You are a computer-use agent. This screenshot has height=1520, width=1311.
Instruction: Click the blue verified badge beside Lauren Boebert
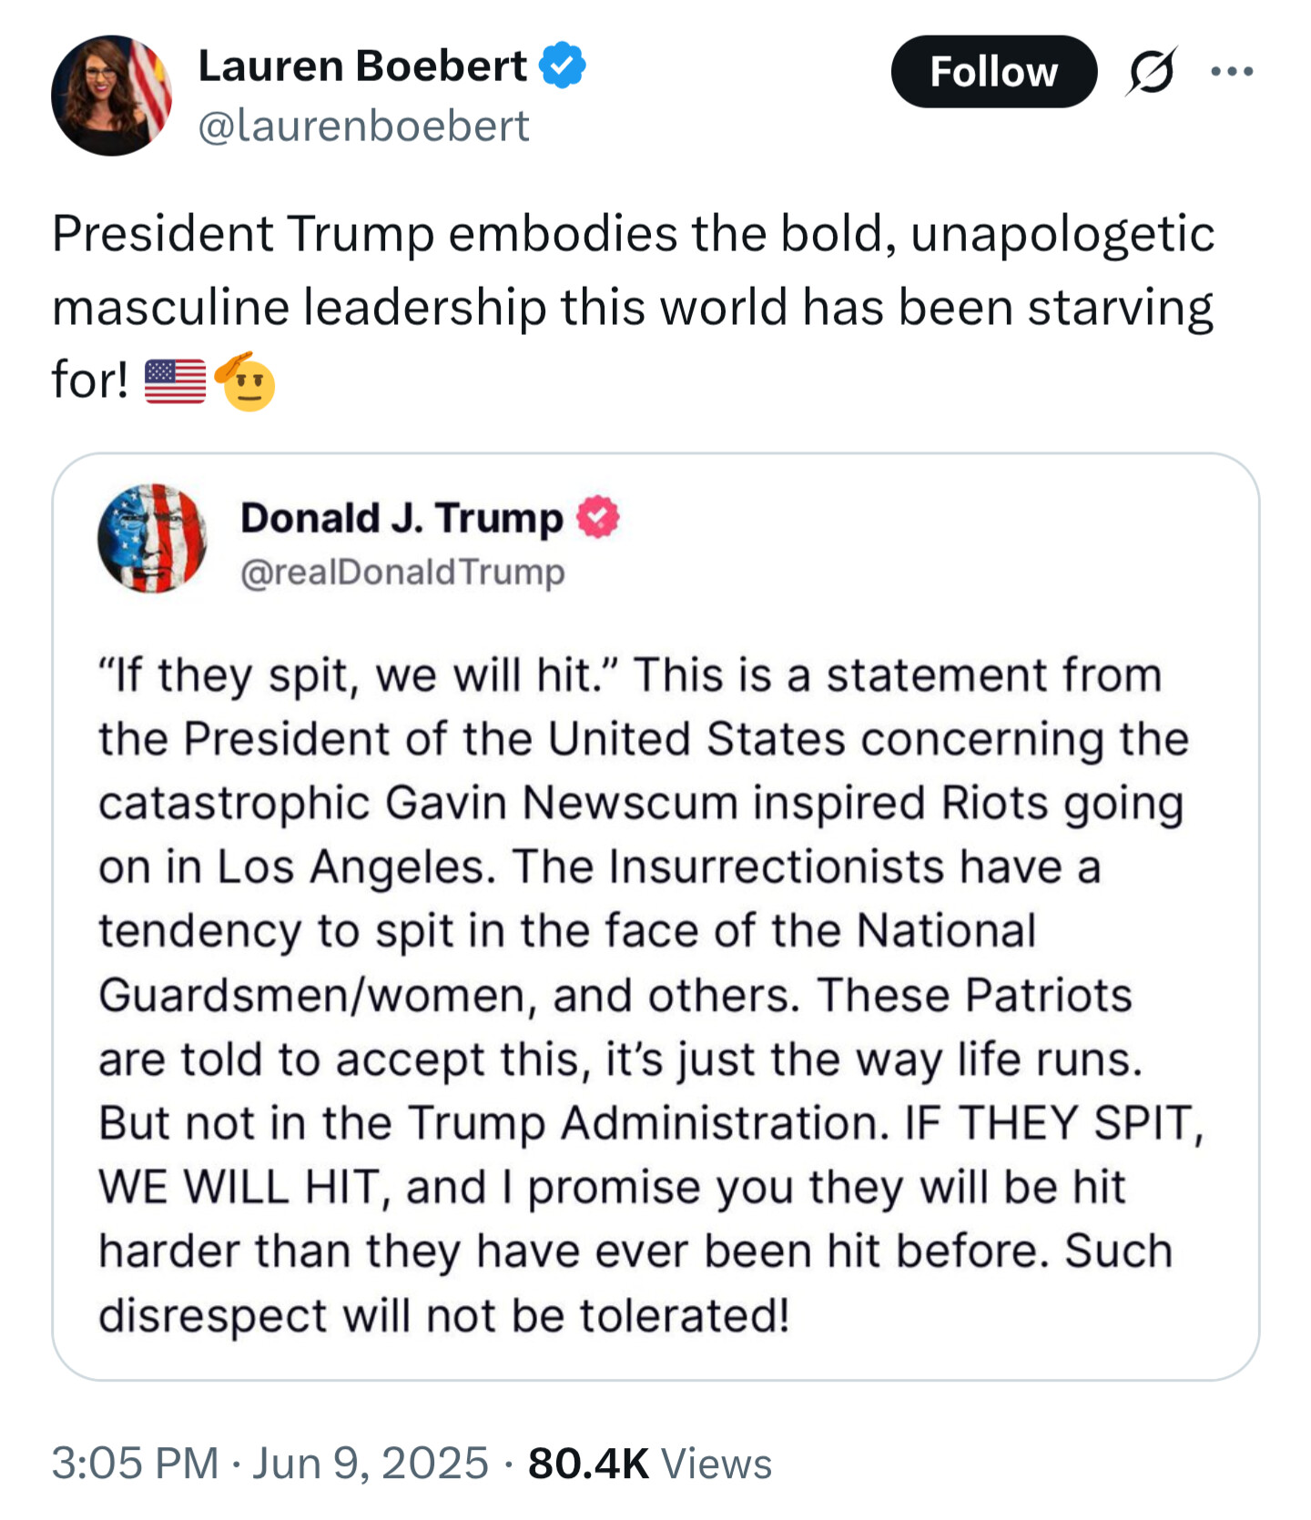pyautogui.click(x=563, y=66)
